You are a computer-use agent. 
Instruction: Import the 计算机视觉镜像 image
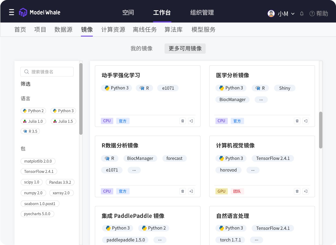pos(306,191)
